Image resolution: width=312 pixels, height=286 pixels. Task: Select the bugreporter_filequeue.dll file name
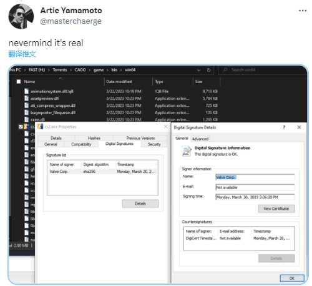(x=53, y=112)
